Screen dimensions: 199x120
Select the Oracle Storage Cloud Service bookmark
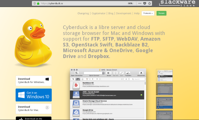coord(107,104)
